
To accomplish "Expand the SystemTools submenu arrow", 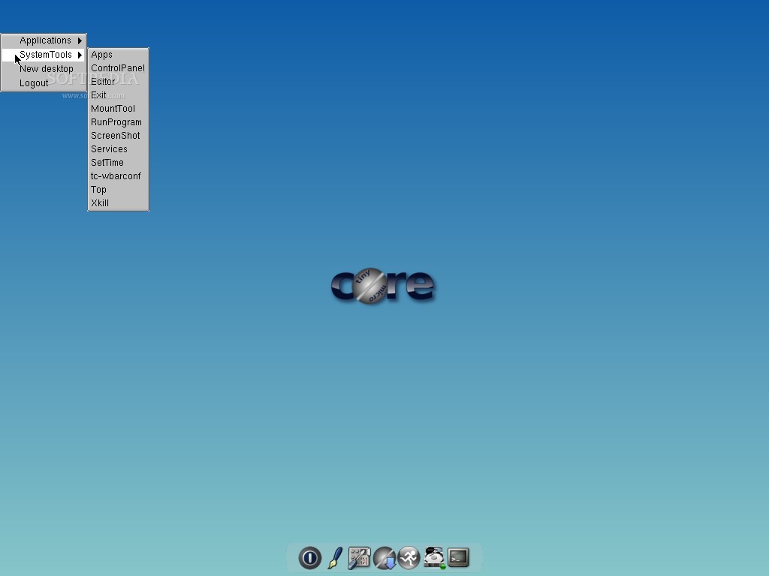I will (80, 54).
